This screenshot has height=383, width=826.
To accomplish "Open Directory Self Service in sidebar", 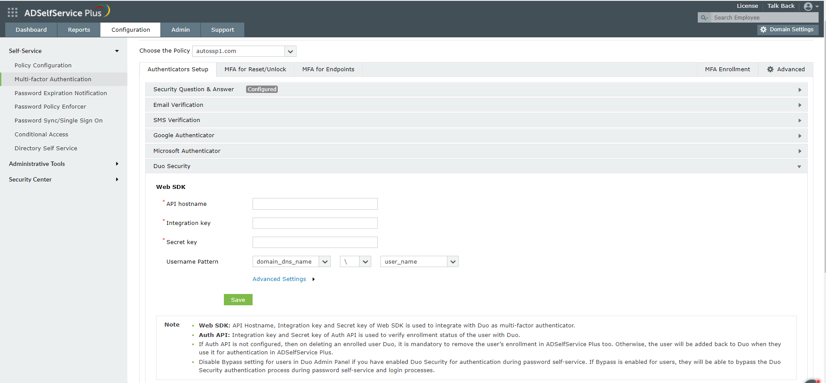I will pyautogui.click(x=46, y=148).
